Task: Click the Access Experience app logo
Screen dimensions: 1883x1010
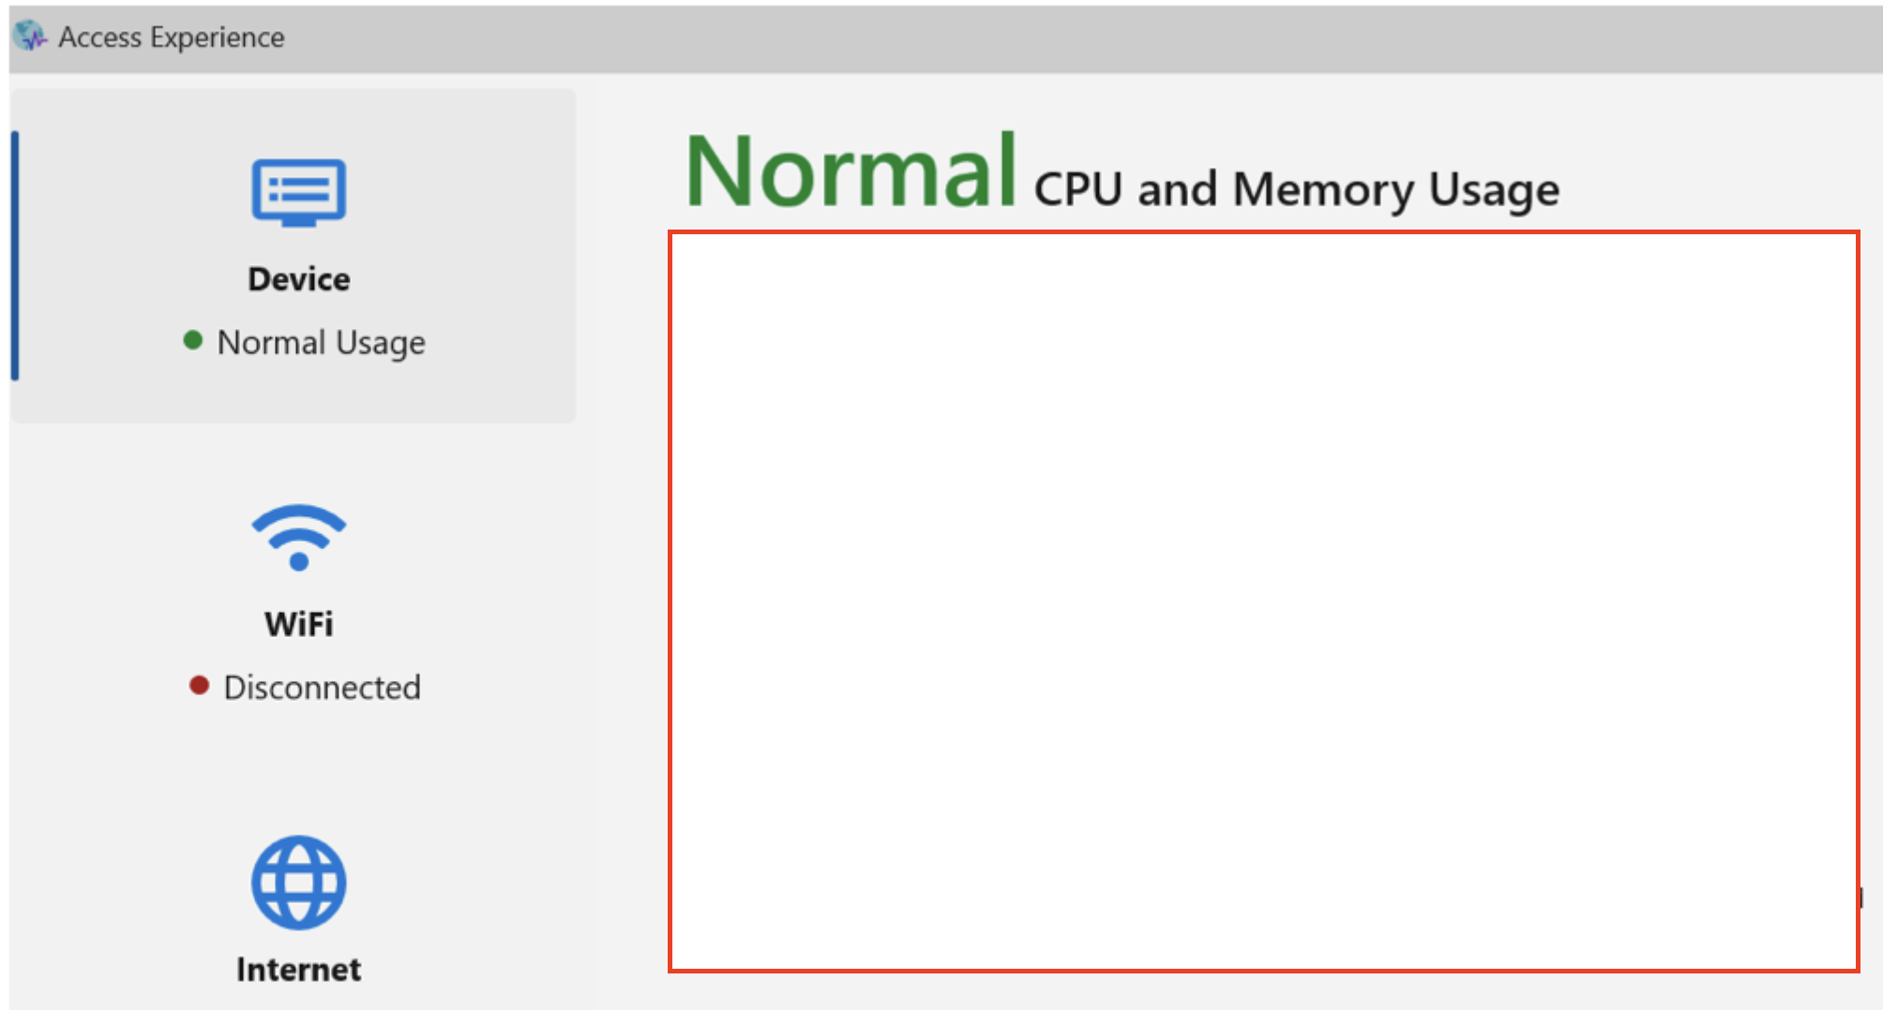Action: coord(29,37)
